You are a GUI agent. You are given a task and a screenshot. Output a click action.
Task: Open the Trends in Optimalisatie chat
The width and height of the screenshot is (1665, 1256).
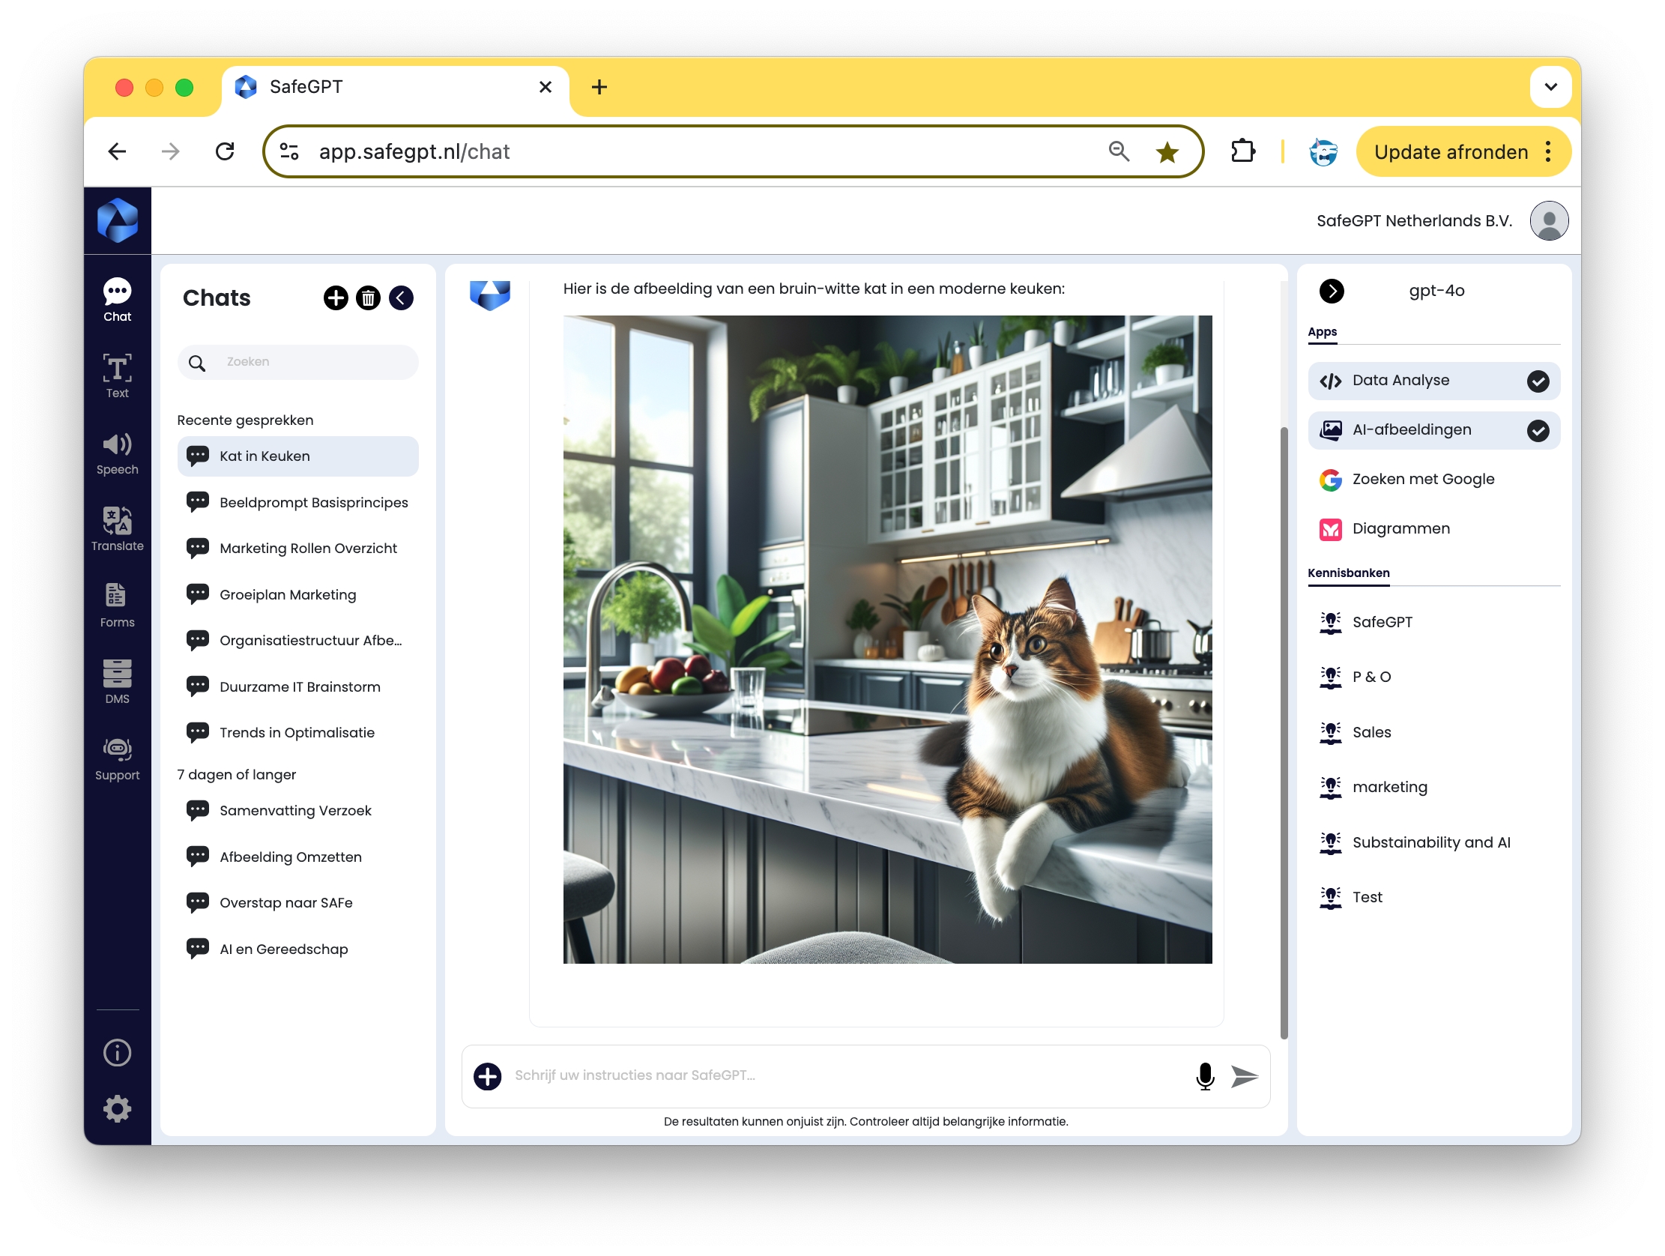(298, 733)
